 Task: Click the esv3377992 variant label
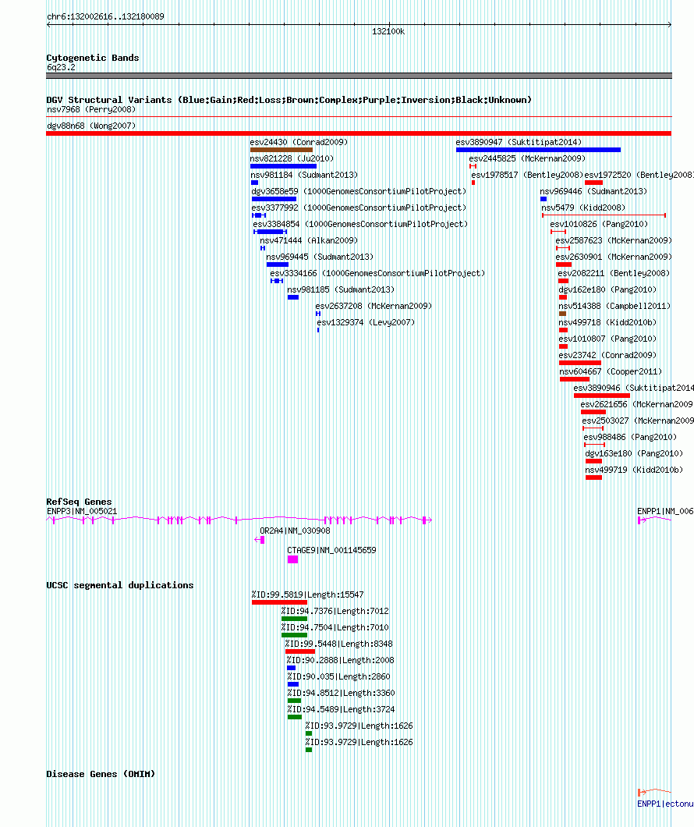(x=359, y=208)
